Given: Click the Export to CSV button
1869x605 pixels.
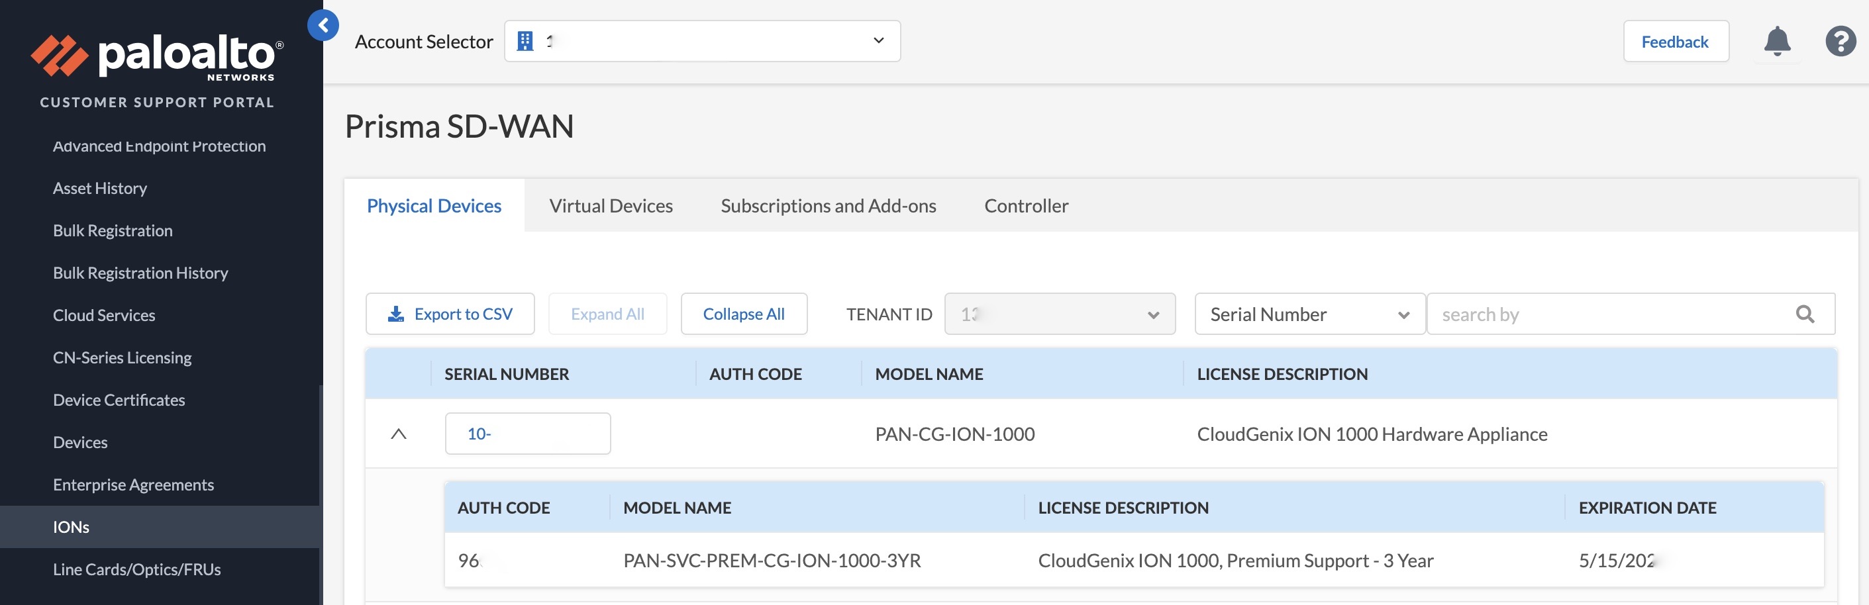Looking at the screenshot, I should pos(450,314).
